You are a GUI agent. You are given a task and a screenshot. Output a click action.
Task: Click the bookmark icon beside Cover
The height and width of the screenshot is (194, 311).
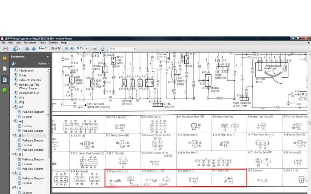tap(16, 75)
